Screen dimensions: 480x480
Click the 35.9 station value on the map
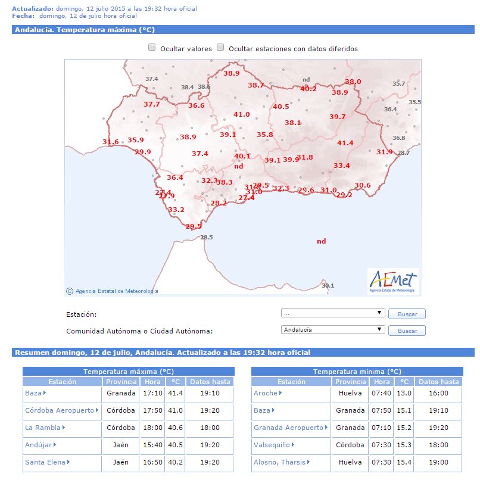(135, 140)
